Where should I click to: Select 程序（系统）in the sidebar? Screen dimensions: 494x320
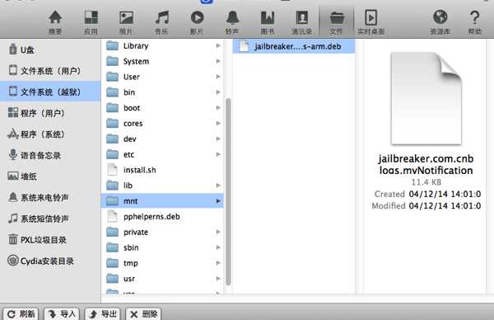50,134
